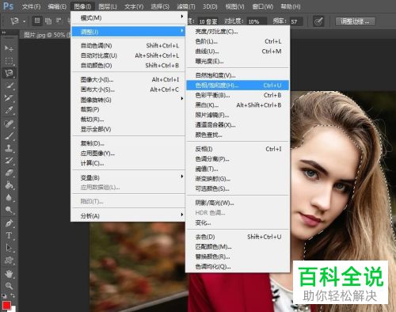Expand the 模式(M) submenu
The width and height of the screenshot is (396, 312).
pyautogui.click(x=129, y=17)
